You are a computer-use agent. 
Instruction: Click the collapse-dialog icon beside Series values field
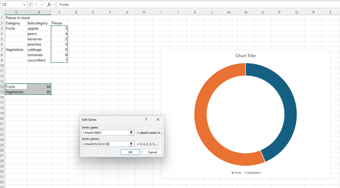(x=131, y=144)
